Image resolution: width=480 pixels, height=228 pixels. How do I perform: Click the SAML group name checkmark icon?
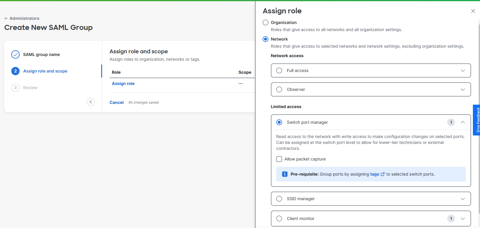tap(15, 54)
